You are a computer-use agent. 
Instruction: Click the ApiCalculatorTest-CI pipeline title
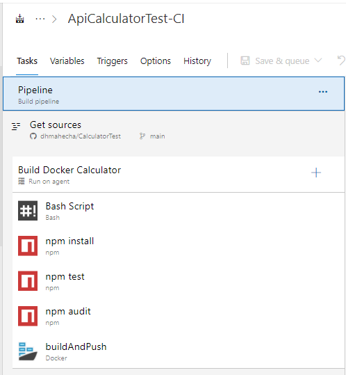click(126, 19)
